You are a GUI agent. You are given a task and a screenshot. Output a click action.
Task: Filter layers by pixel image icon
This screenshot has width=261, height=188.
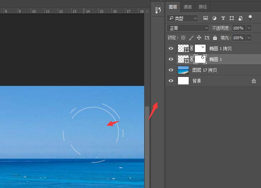(206, 18)
